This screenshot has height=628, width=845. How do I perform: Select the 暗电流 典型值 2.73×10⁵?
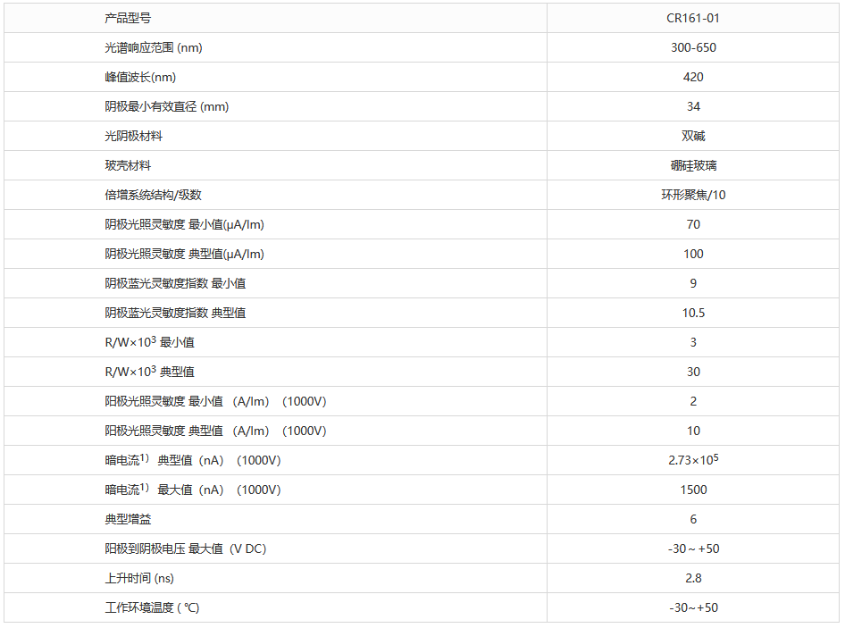pyautogui.click(x=693, y=460)
